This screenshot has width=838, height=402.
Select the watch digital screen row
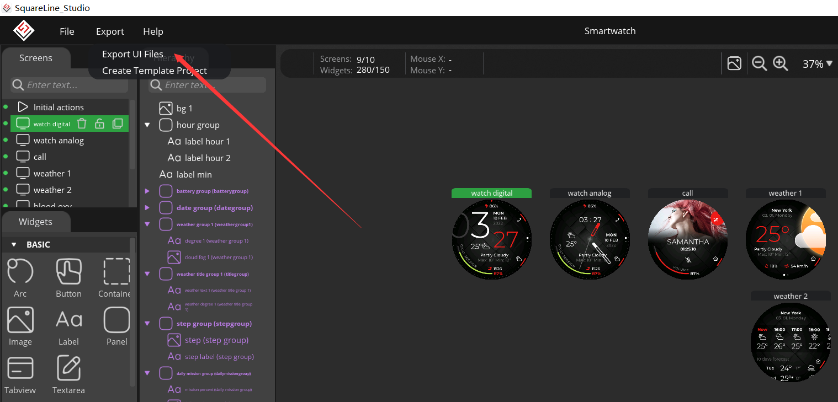70,124
